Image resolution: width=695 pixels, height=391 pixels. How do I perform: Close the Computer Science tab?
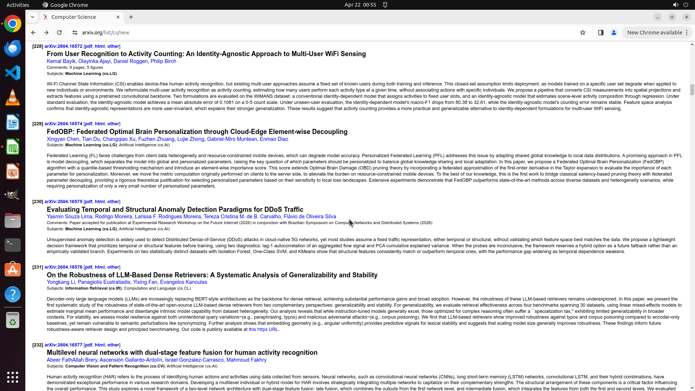click(118, 17)
